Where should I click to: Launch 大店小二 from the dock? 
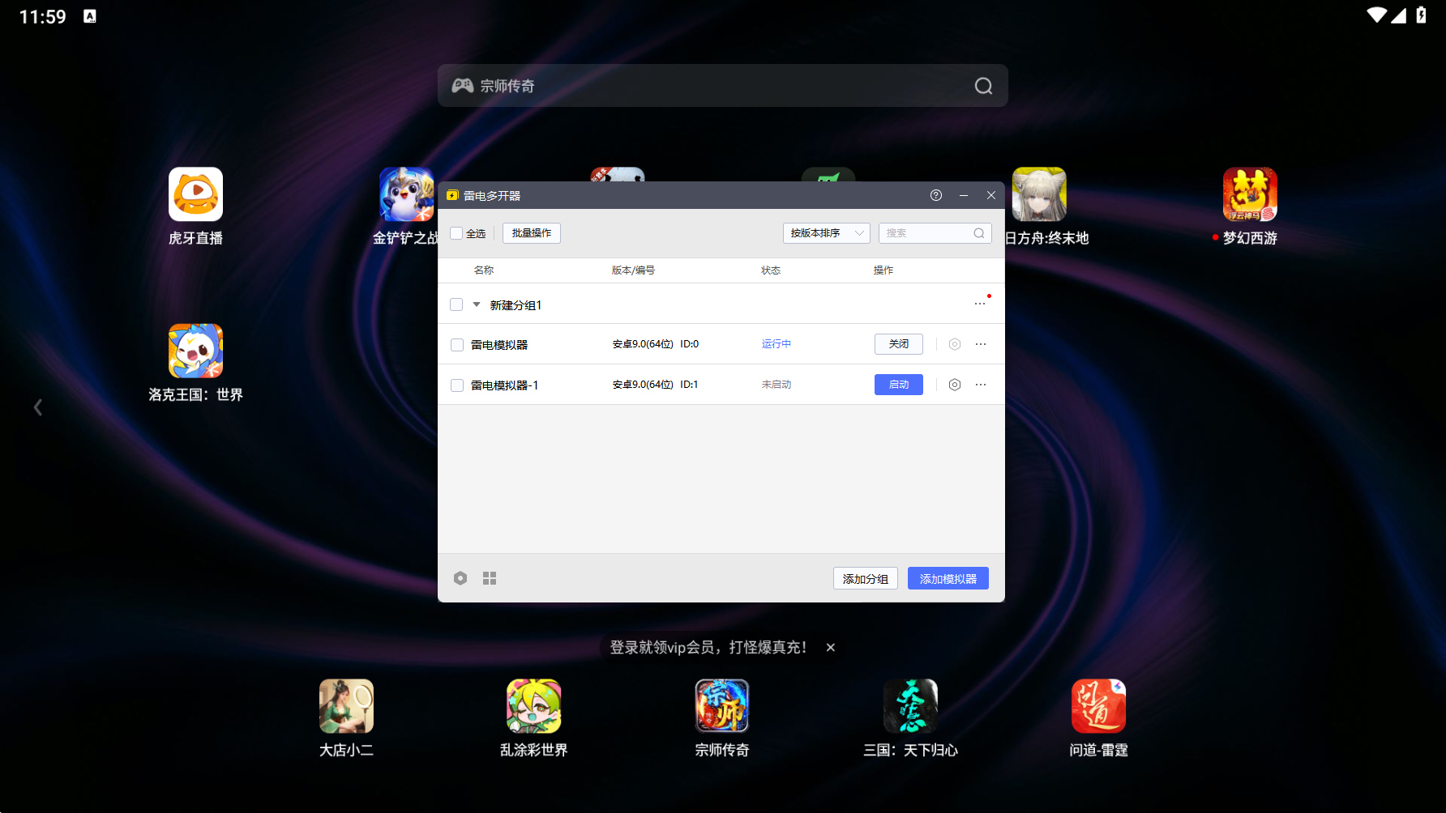pyautogui.click(x=346, y=706)
